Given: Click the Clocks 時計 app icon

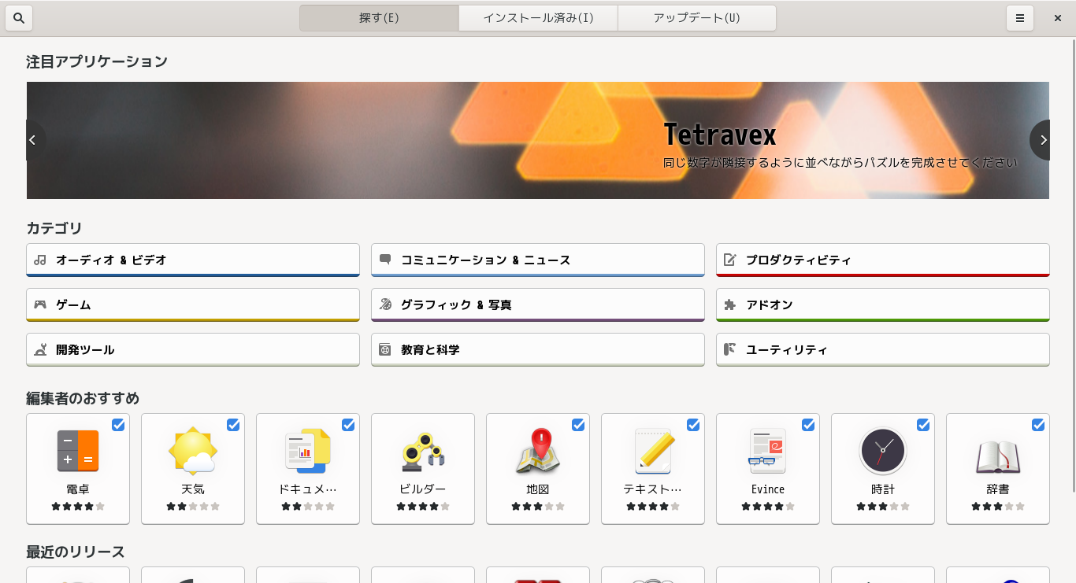Looking at the screenshot, I should [x=883, y=451].
